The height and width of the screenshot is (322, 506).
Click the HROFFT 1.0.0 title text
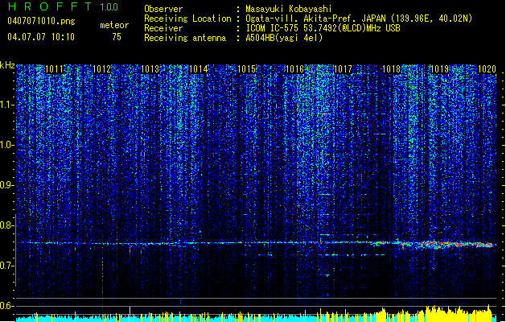[63, 6]
